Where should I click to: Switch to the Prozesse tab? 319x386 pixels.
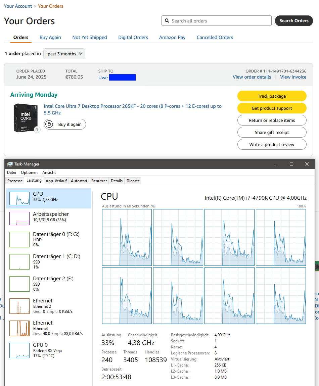pos(15,181)
